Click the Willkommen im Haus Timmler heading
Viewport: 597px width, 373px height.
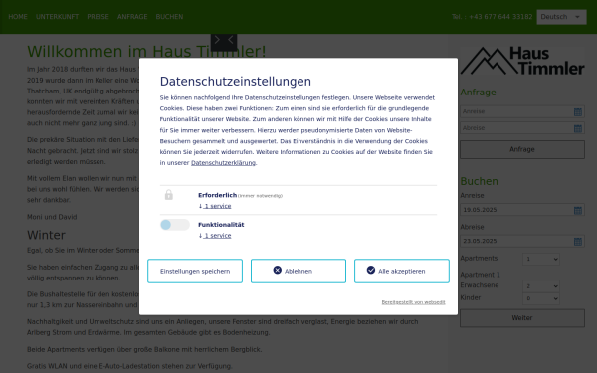146,52
